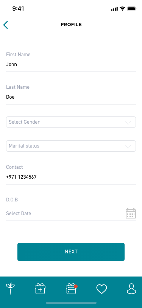The width and height of the screenshot is (142, 308).
Task: Tap the home indicator bar at bottom
Action: coord(71,303)
